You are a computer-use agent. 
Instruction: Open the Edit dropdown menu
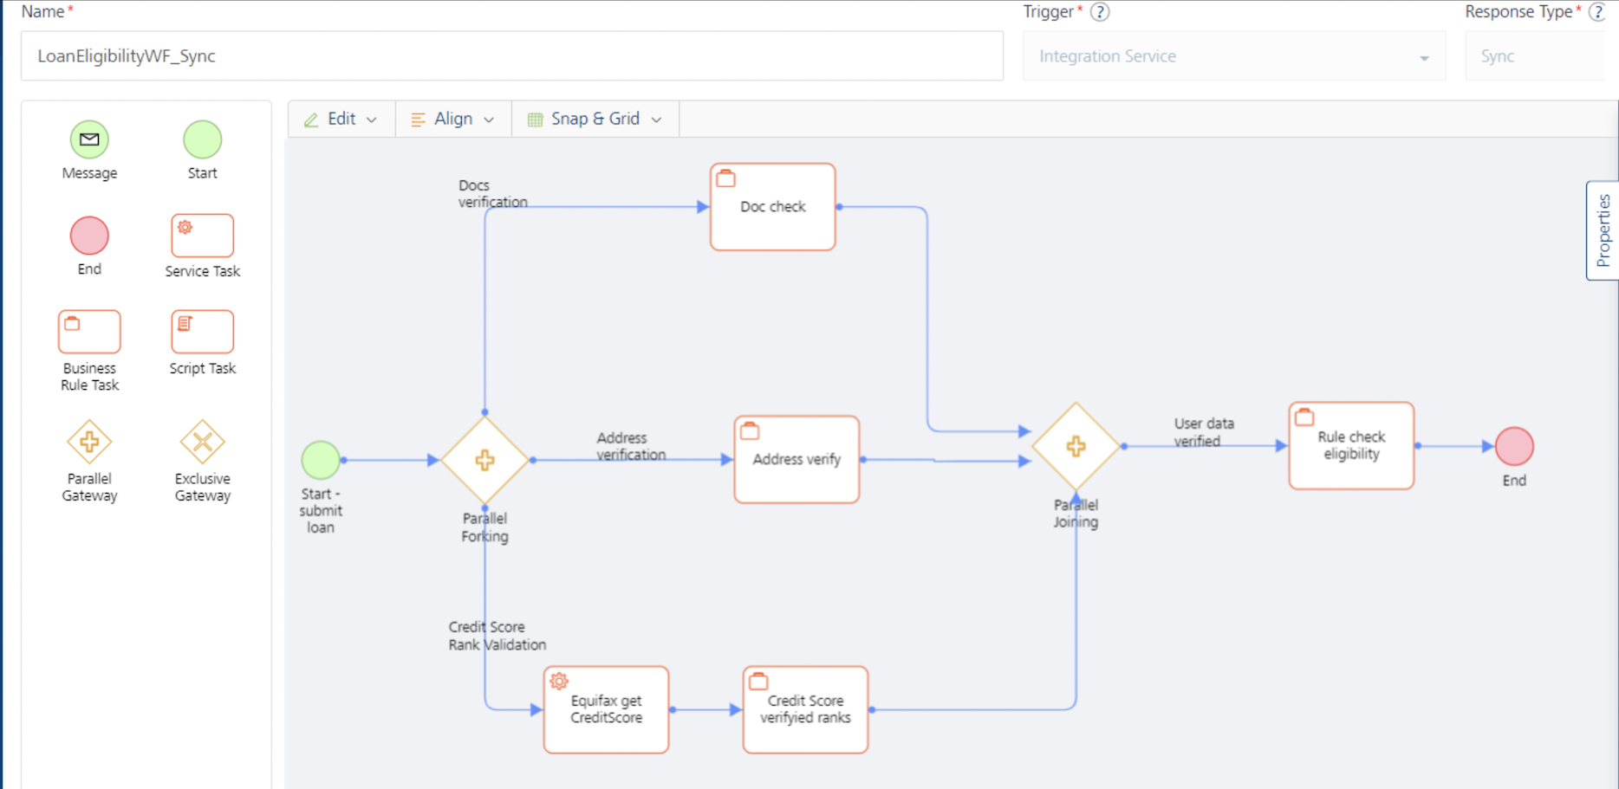(341, 119)
